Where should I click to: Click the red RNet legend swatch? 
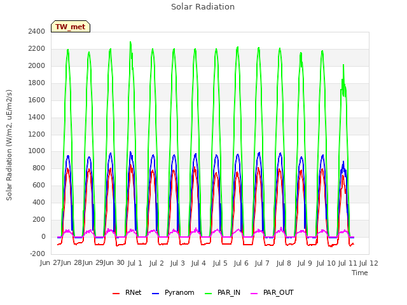(116, 294)
